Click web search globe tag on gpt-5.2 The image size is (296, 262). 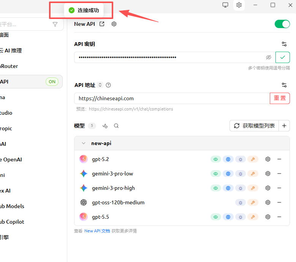pos(228,159)
